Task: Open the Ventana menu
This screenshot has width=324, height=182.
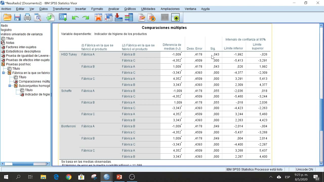Action: pos(190,9)
